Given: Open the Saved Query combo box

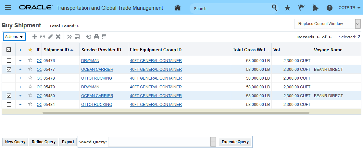Looking at the screenshot, I should (x=213, y=142).
